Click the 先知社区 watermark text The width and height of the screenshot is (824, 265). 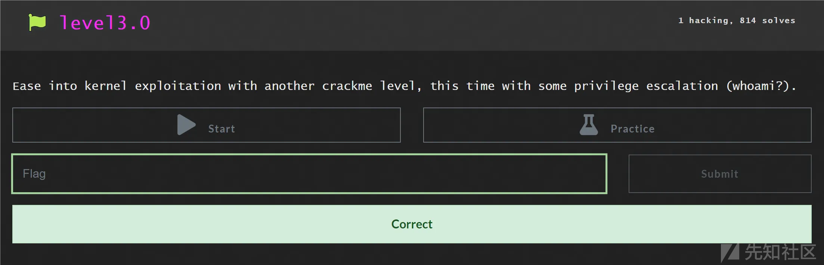click(781, 252)
